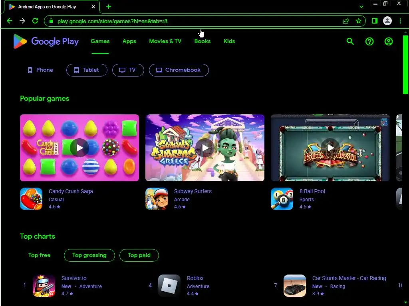
Task: Open the Help center question-mark icon
Action: coord(369,41)
